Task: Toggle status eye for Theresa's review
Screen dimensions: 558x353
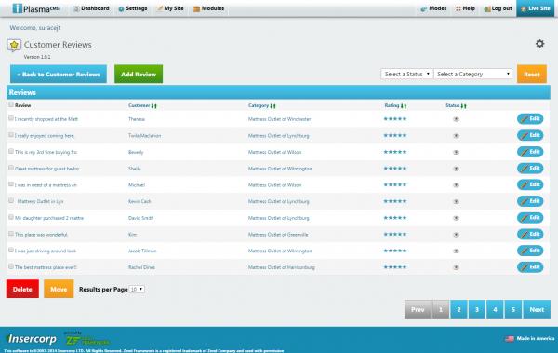Action: coord(456,119)
